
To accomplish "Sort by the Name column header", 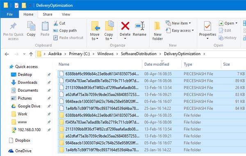I will click(x=100, y=64).
